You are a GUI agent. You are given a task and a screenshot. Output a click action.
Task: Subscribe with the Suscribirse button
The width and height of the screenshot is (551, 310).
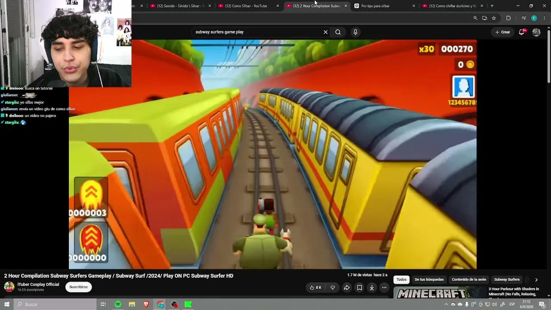click(78, 287)
